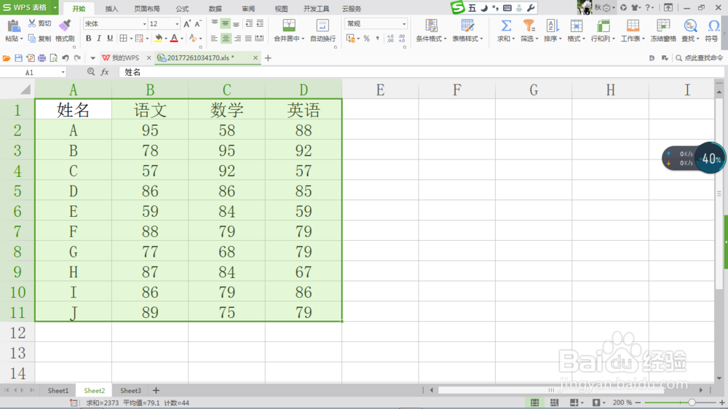
Task: Switch to the Sheet3 worksheet tab
Action: (130, 390)
